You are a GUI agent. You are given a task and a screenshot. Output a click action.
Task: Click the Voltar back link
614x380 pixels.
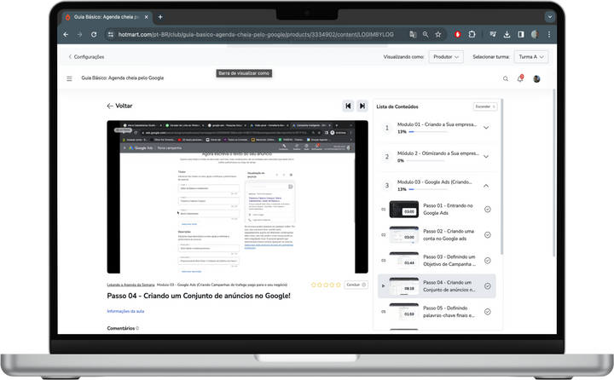pos(119,107)
